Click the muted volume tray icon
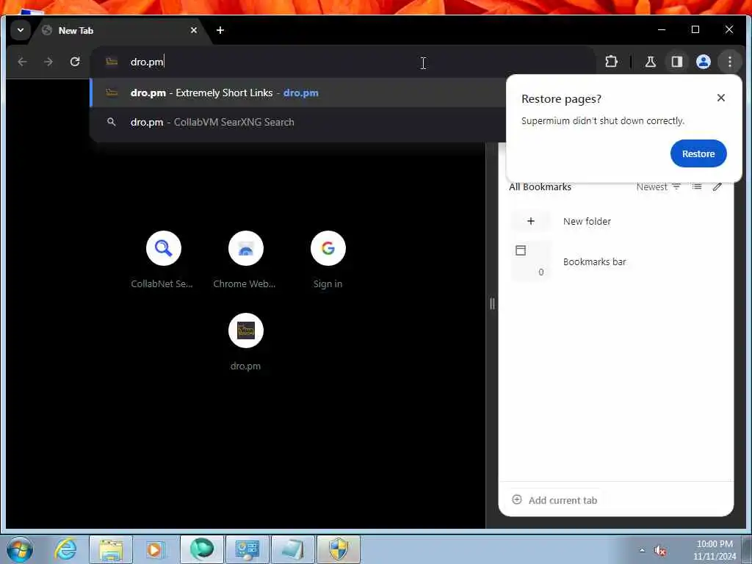752x564 pixels. 660,551
